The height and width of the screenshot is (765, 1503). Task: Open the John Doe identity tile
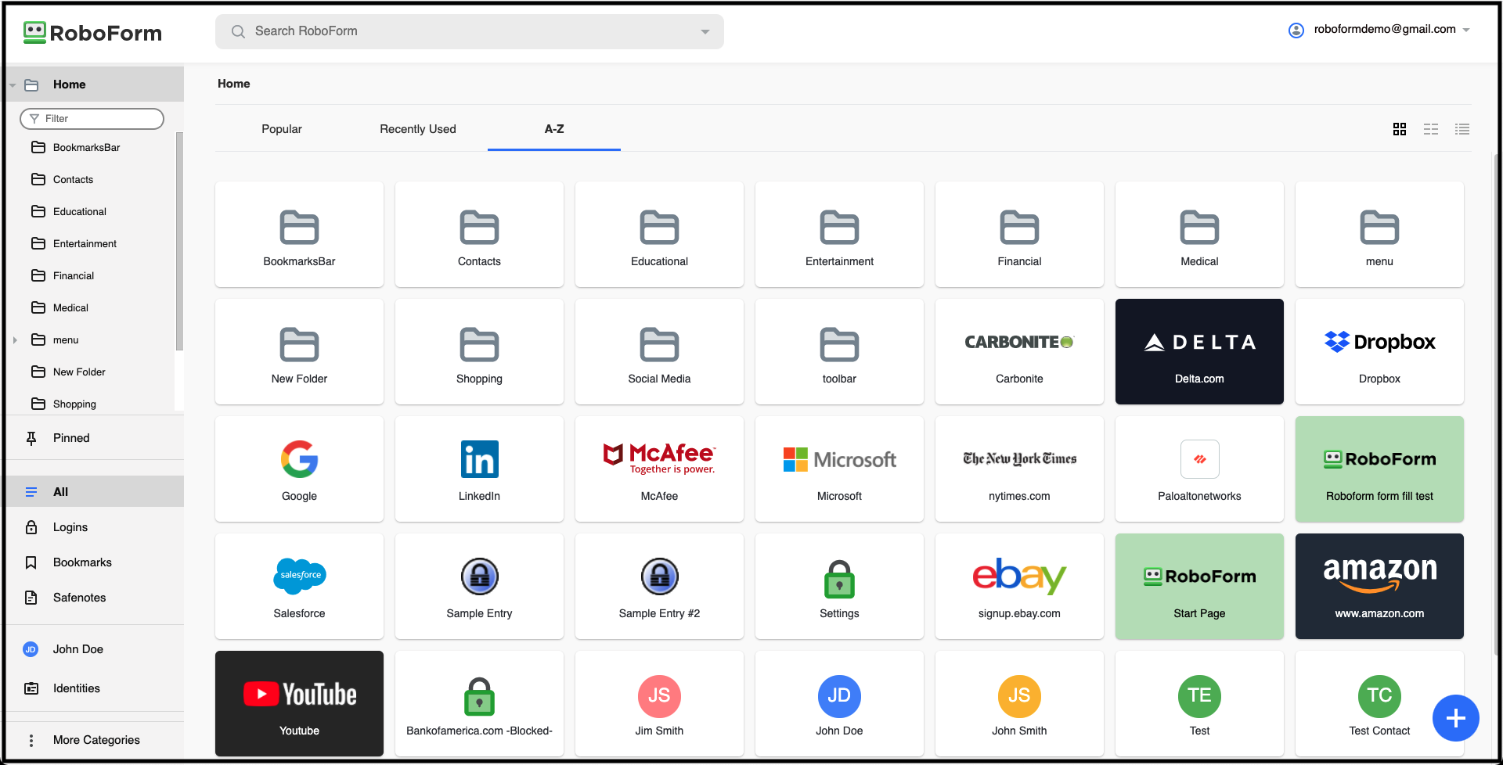839,703
